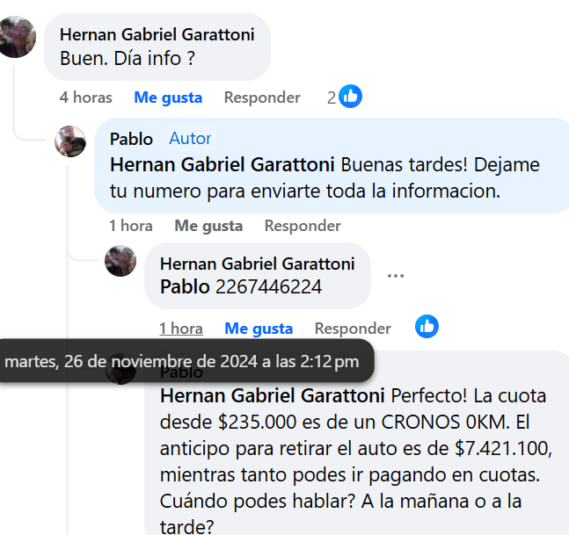569x535 pixels.
Task: Like the reply with number 2267446224
Action: 259,329
